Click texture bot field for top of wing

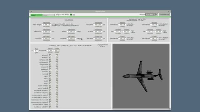click(122, 39)
